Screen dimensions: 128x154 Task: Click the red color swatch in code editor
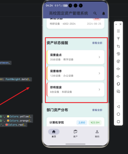pos(7,125)
